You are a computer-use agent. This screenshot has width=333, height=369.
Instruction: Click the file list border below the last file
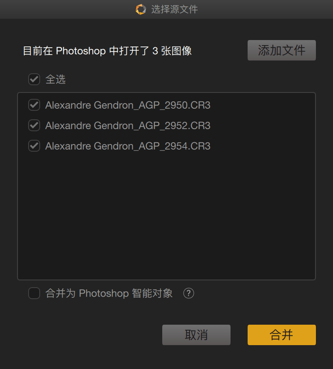[166, 280]
